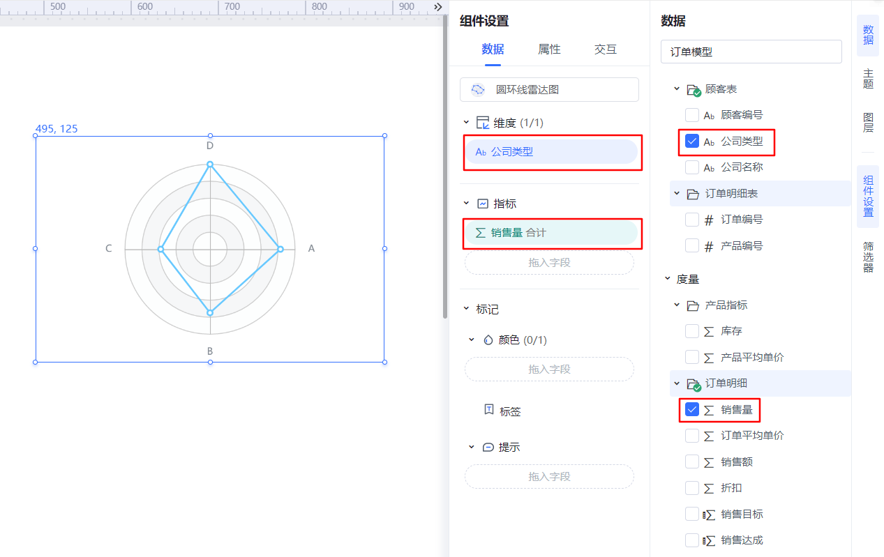Screen dimensions: 884x557
Task: Click the tooltip (提示) bubble icon
Action: tap(488, 447)
